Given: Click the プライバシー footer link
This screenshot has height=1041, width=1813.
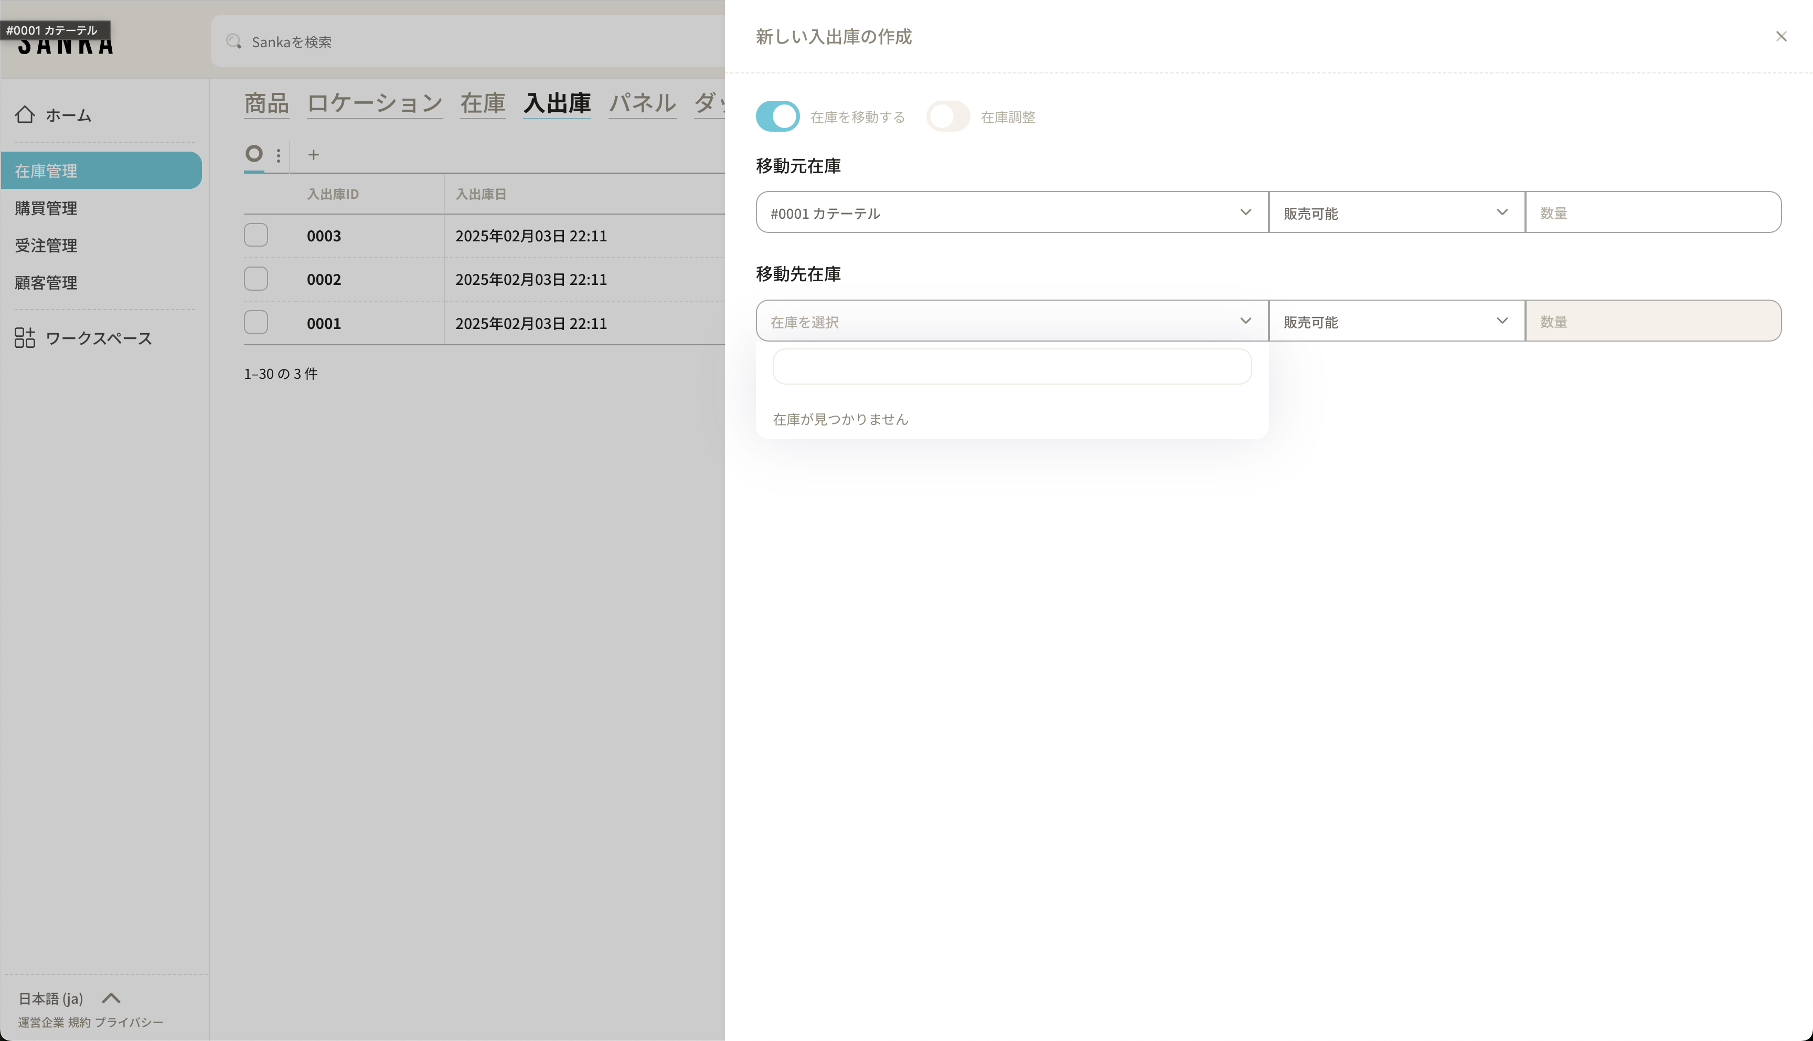Looking at the screenshot, I should pos(130,1023).
